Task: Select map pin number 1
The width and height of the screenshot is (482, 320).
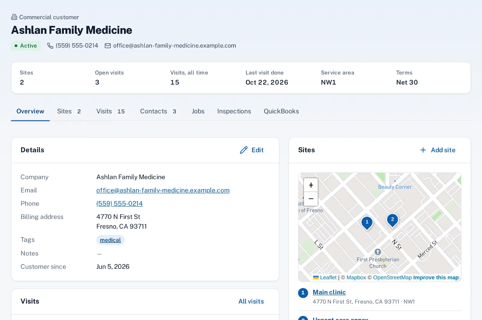Action: tap(367, 223)
